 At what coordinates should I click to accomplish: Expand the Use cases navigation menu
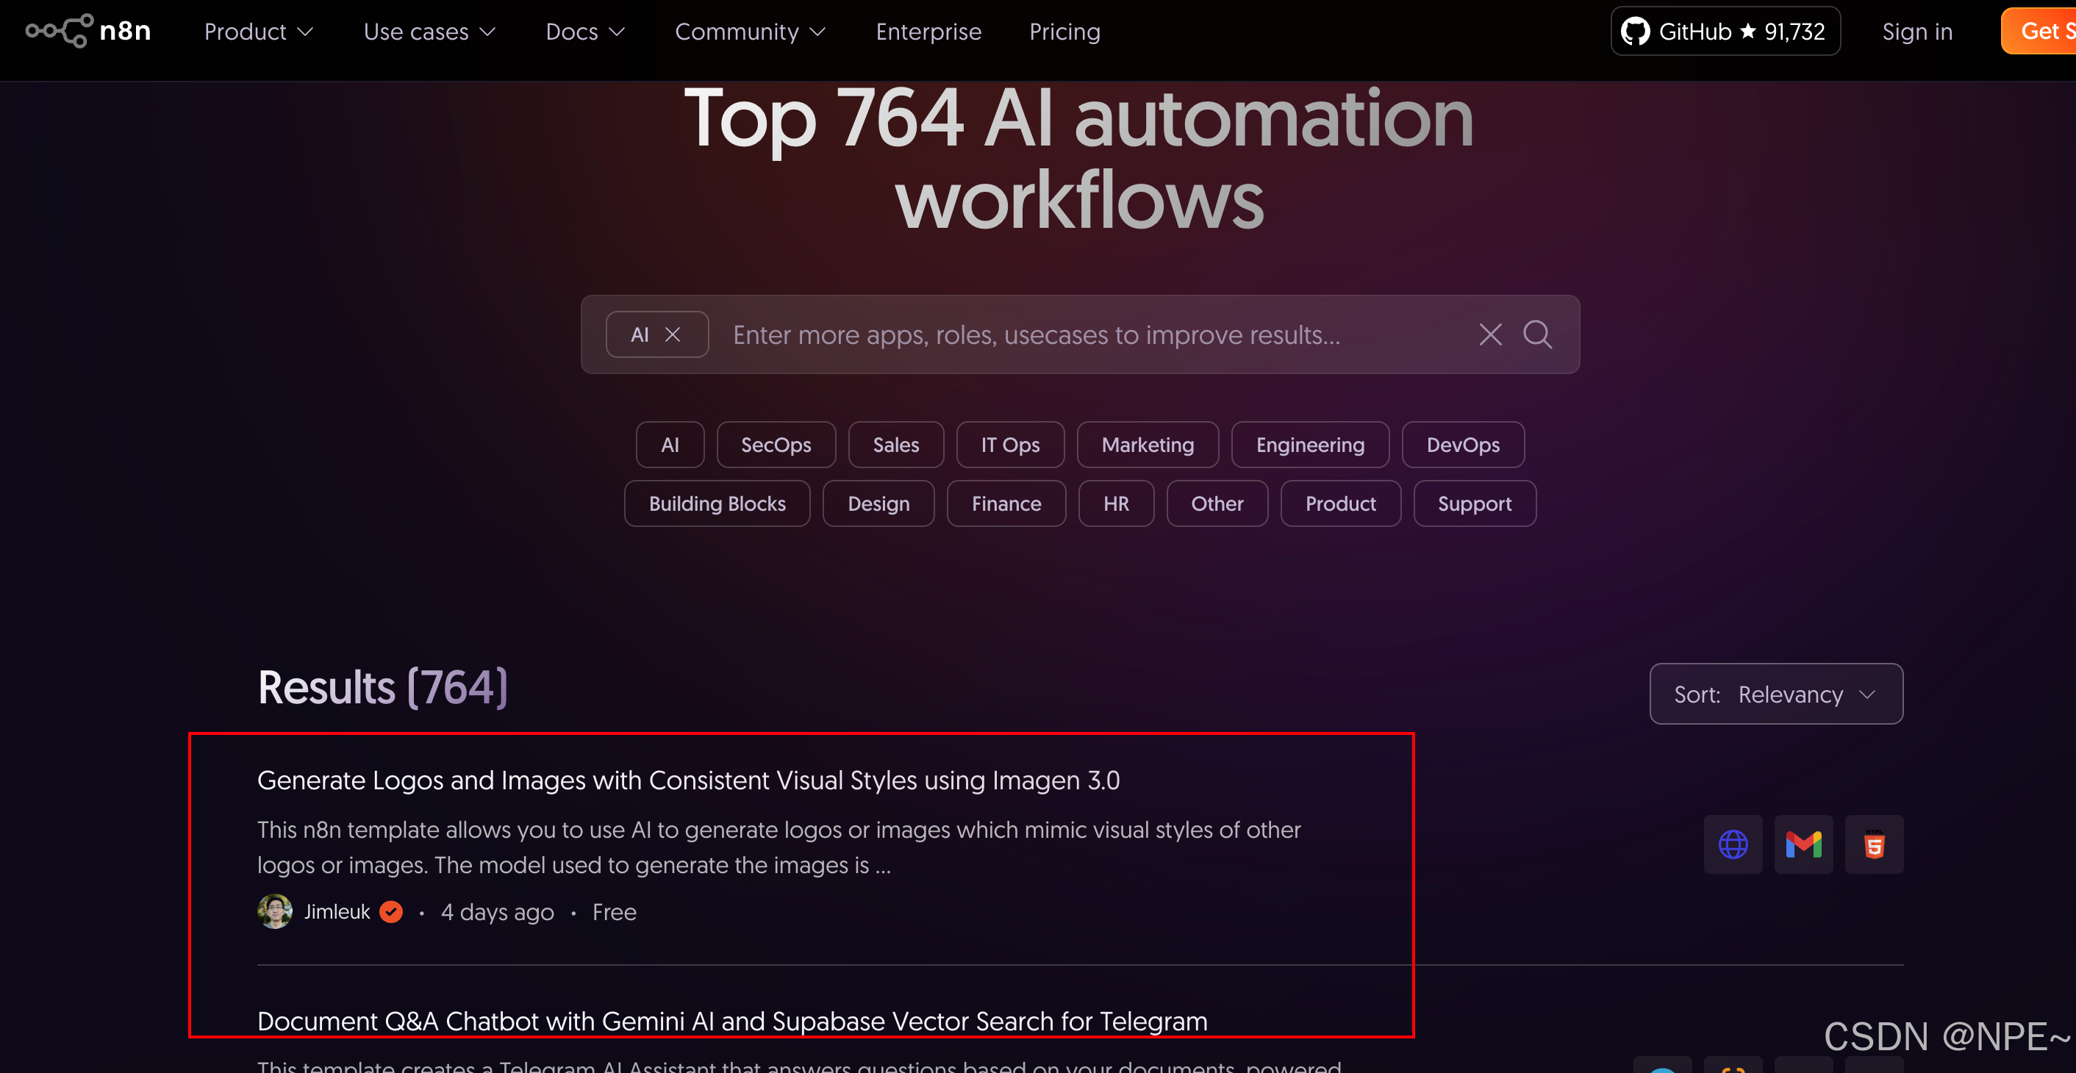(x=429, y=32)
